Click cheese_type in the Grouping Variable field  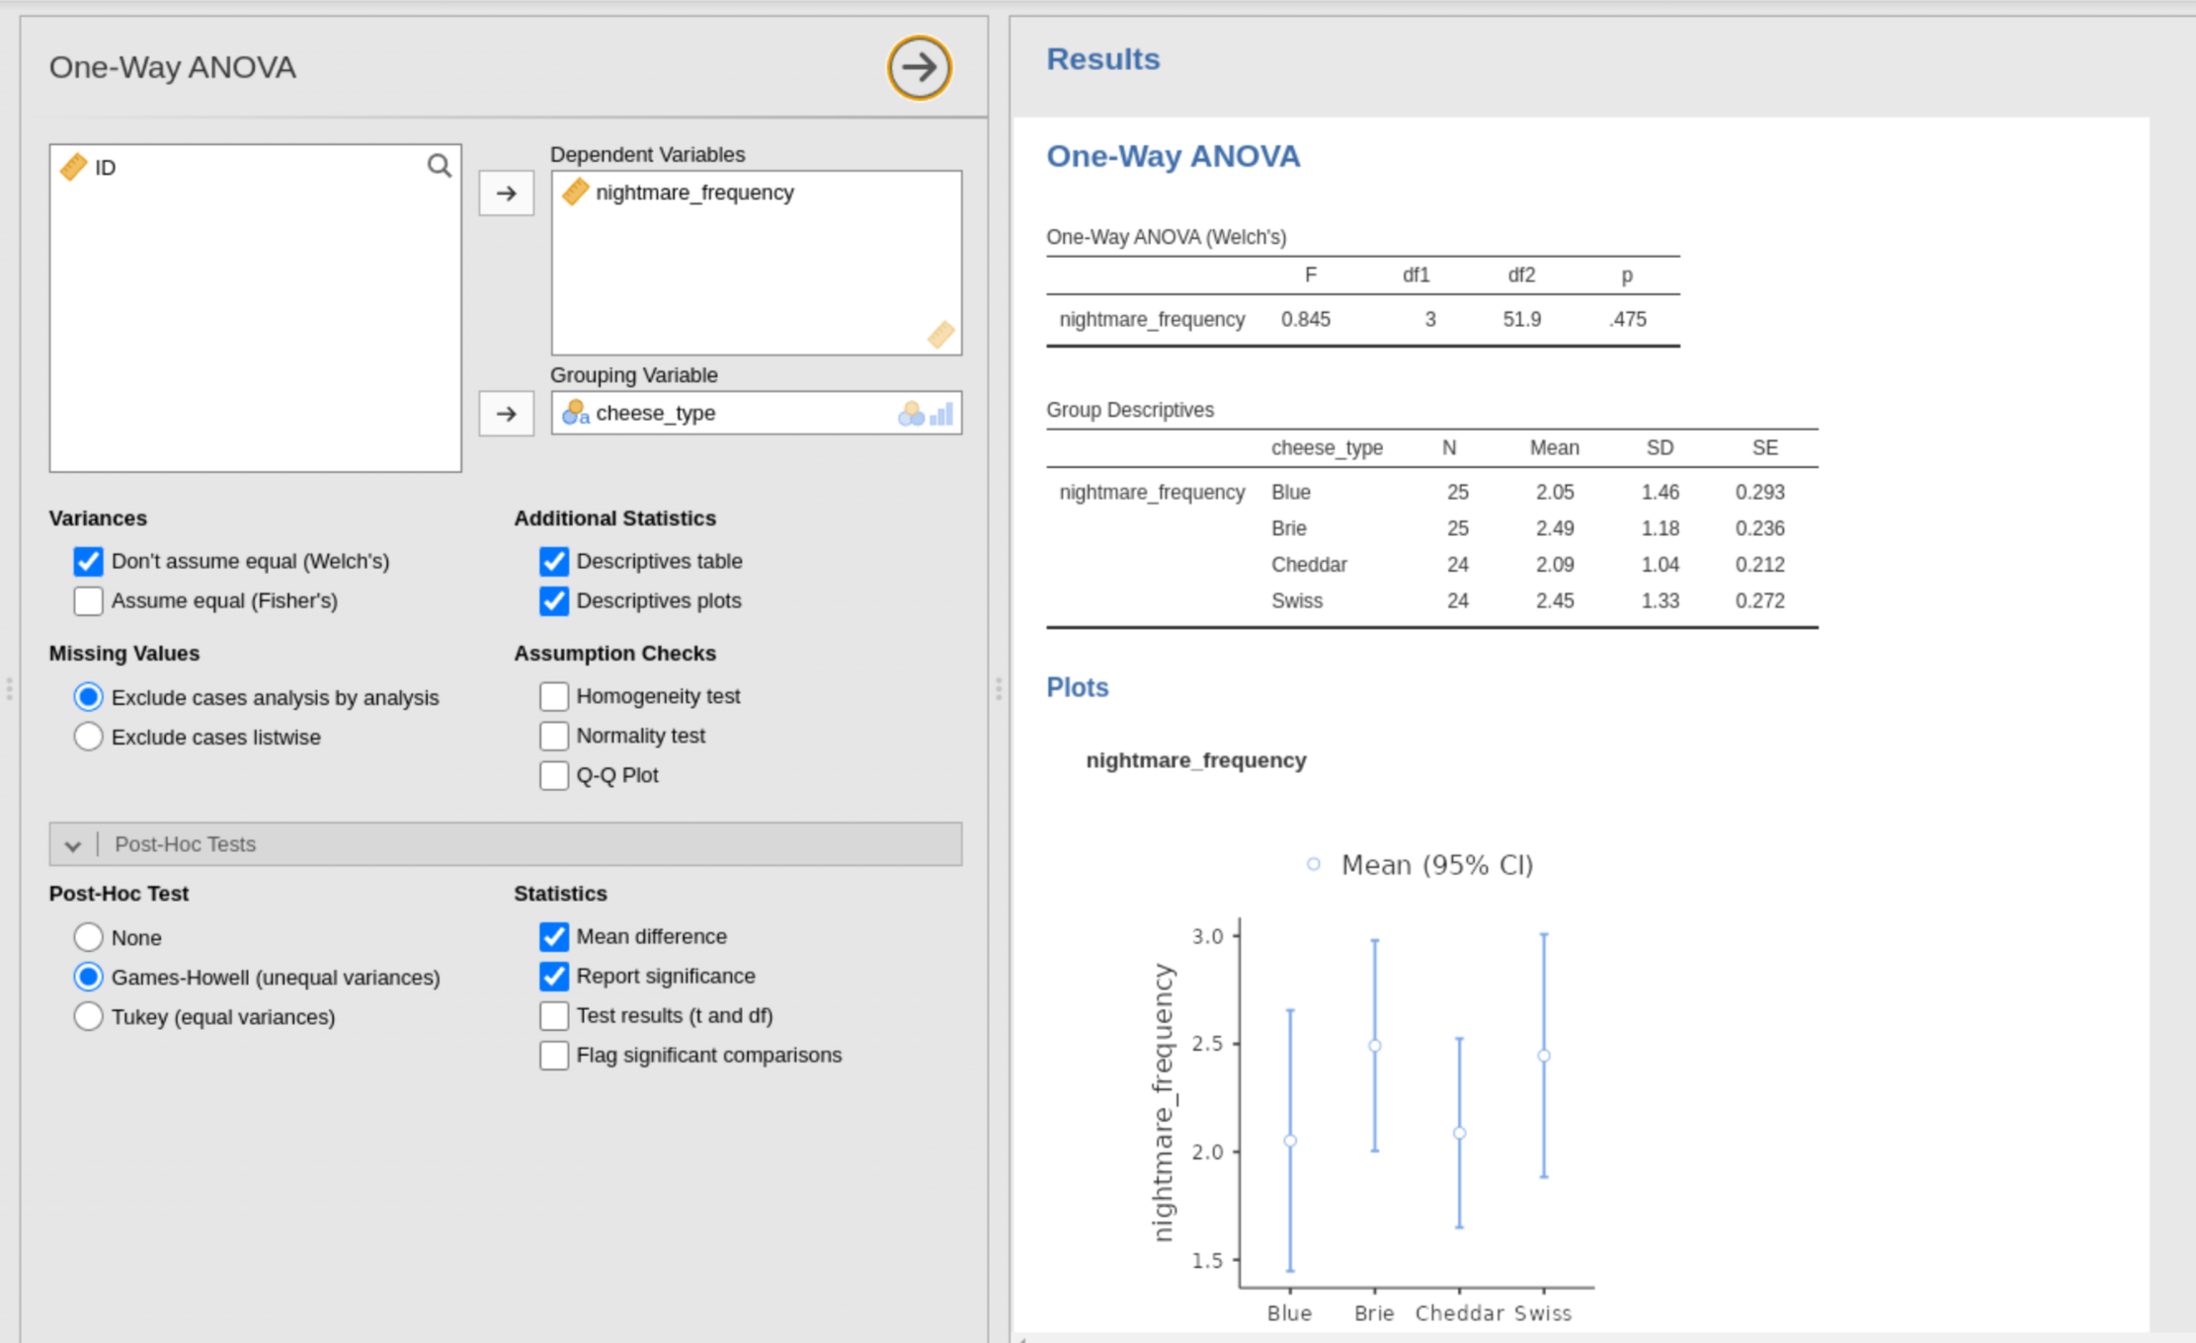[656, 414]
